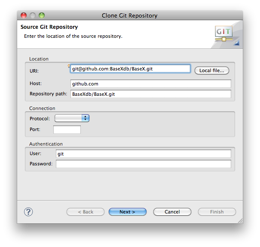The height and width of the screenshot is (247, 260).
Task: Click the 'Clone Git Repository' window title
Action: coord(129,15)
